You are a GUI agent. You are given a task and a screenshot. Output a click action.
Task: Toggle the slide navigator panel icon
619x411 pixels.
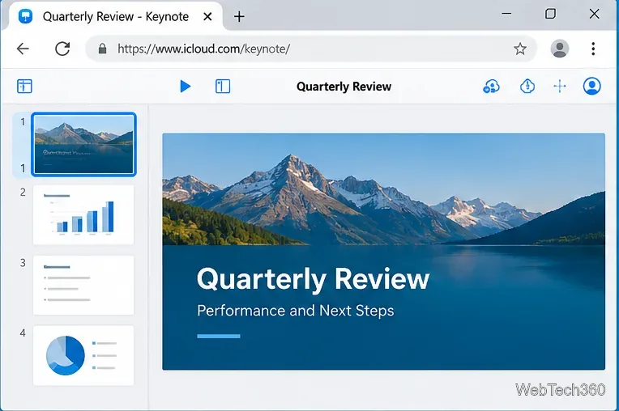[x=223, y=87]
